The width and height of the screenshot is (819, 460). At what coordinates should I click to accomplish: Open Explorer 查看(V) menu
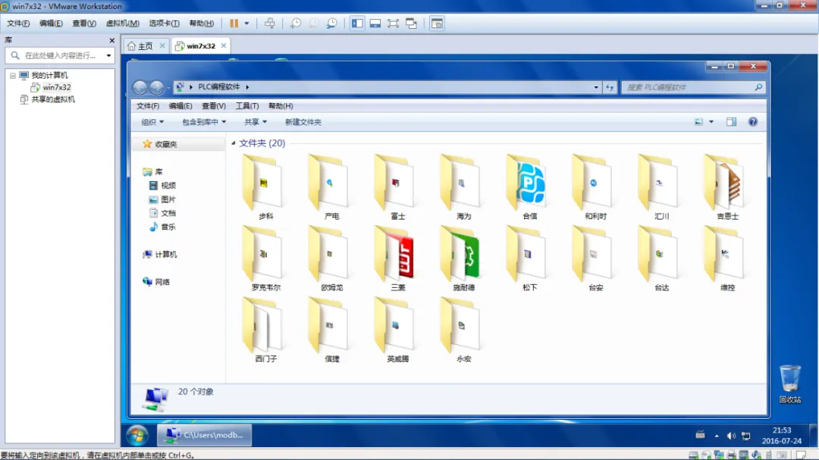(214, 106)
